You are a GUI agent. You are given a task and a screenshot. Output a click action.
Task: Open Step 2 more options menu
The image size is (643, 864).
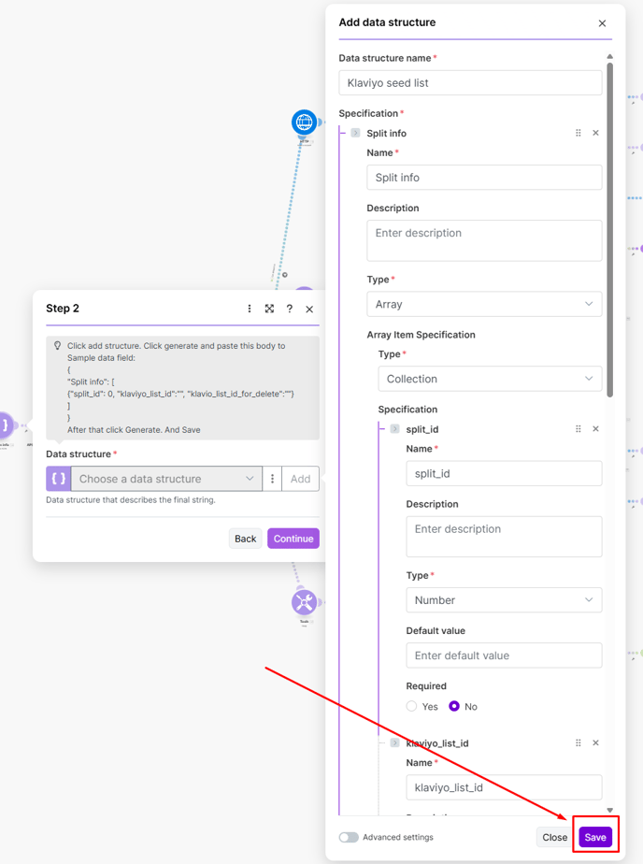click(x=250, y=309)
